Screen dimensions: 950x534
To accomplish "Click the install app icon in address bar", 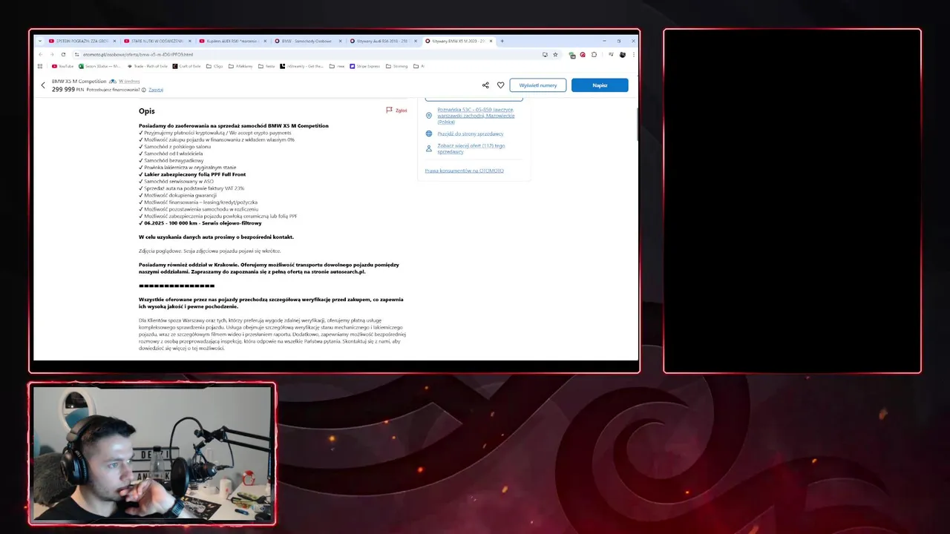I will (545, 54).
